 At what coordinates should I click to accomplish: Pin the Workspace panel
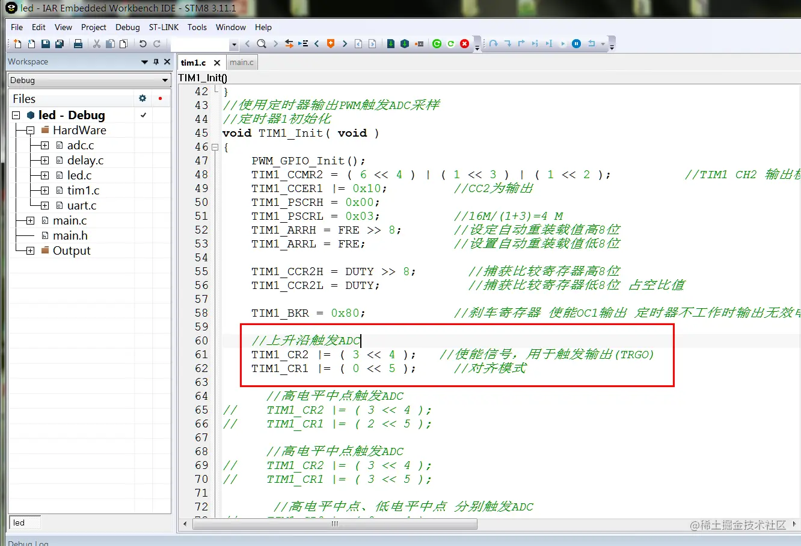pyautogui.click(x=156, y=61)
